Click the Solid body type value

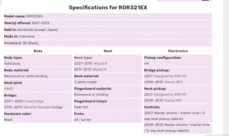(x=12, y=63)
